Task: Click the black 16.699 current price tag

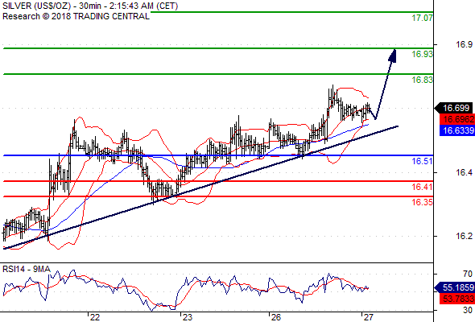Action: tap(455, 108)
